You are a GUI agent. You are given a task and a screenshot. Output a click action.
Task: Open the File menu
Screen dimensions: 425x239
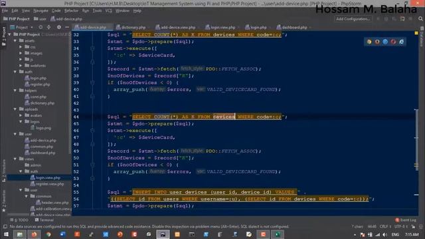5,11
